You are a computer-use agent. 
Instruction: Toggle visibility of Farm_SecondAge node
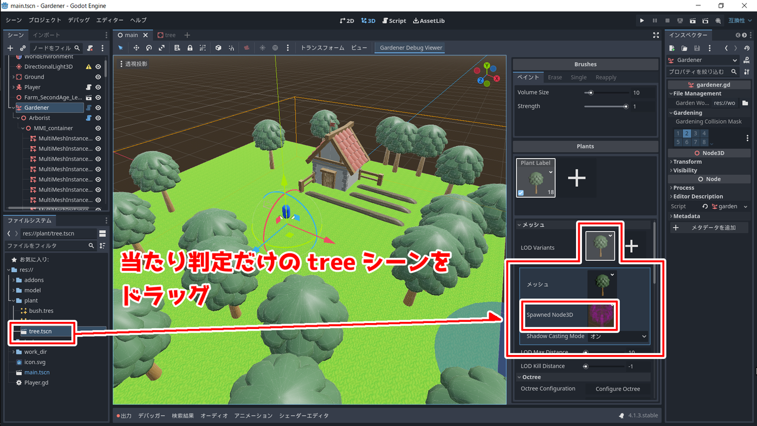tap(98, 97)
